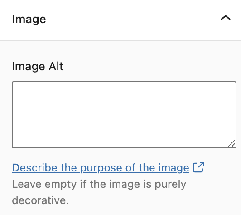Image resolution: width=241 pixels, height=215 pixels.
Task: Click the Leave empty hint text
Action: [99, 192]
